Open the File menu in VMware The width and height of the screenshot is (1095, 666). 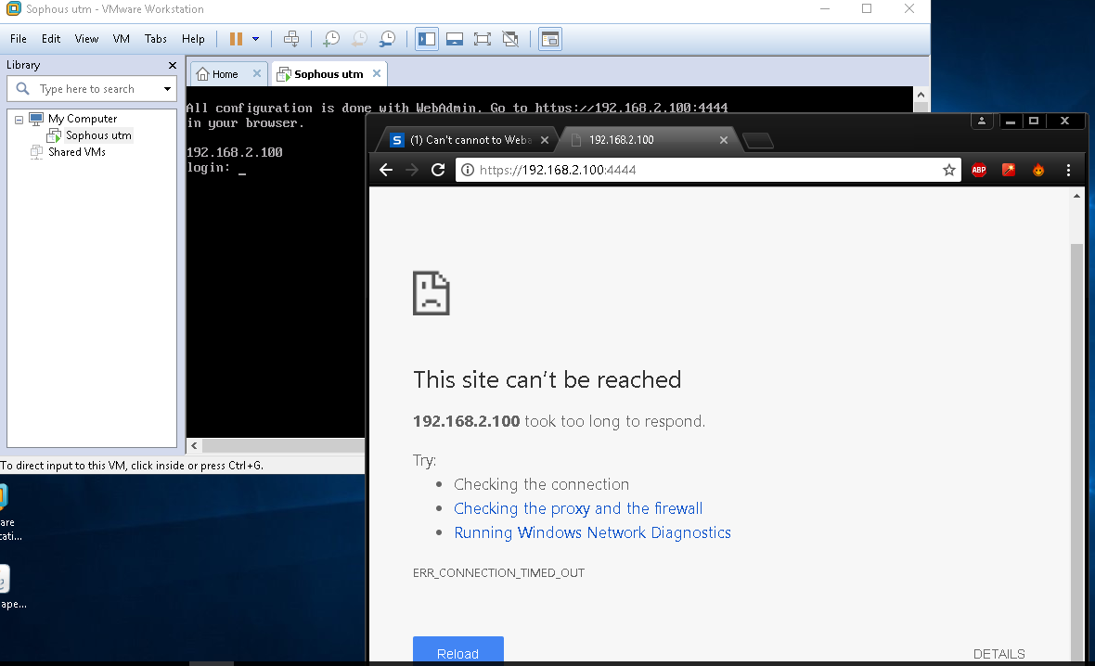19,39
